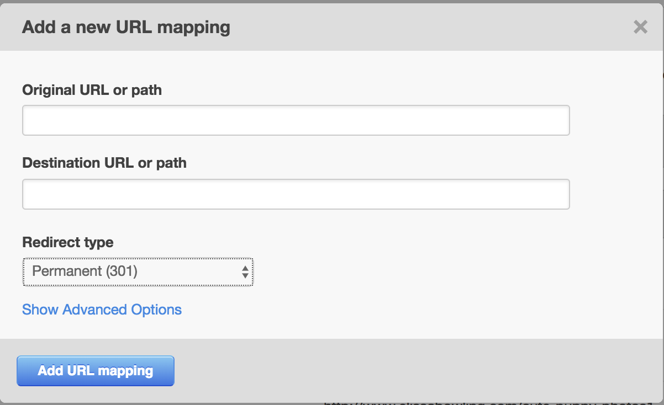
Task: Expand advanced options section via blue link
Action: click(x=102, y=310)
